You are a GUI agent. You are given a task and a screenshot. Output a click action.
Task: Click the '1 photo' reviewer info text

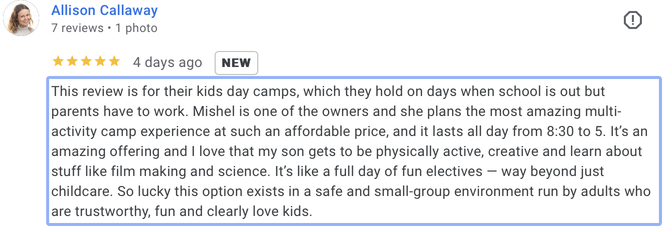point(136,28)
